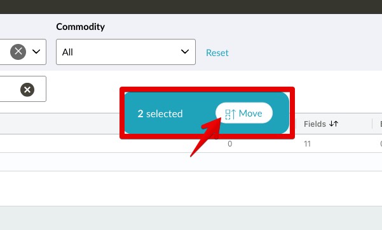Select the cell showing value 11
Viewport: 382px width, 230px height.
pyautogui.click(x=307, y=144)
